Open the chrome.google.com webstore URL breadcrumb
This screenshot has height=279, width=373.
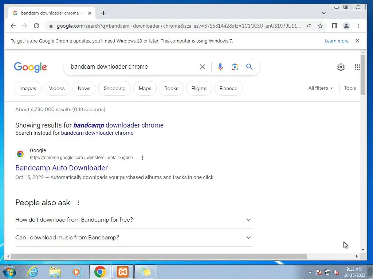click(83, 158)
